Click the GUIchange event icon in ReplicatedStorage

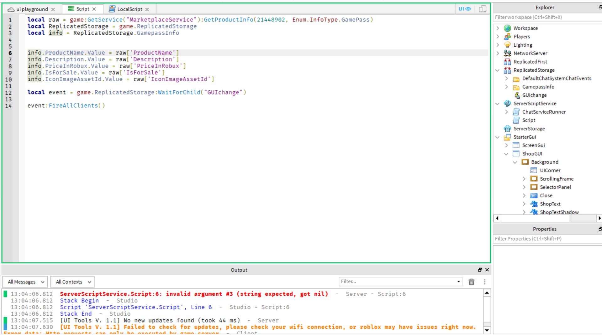[516, 95]
